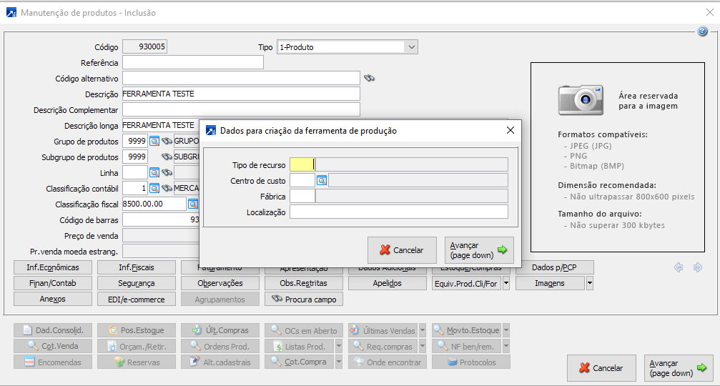The width and height of the screenshot is (720, 386).
Task: Click the Equiv.Prod.Cli/For button
Action: pyautogui.click(x=466, y=283)
